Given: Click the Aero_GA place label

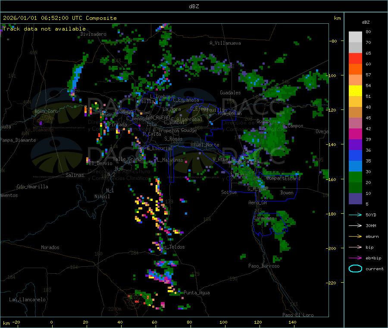Looking at the screenshot, I should click(x=258, y=203).
